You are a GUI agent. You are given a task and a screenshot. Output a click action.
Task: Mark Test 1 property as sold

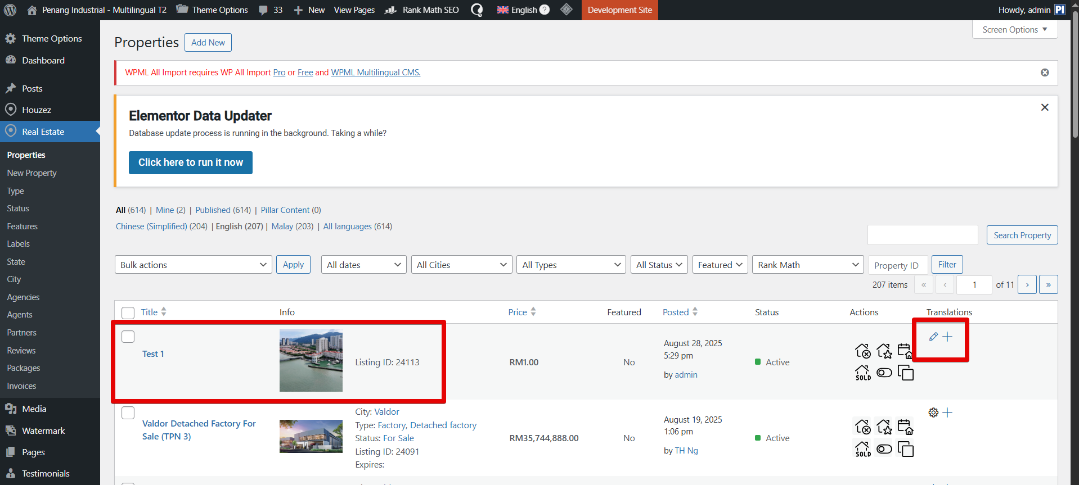[x=863, y=373]
